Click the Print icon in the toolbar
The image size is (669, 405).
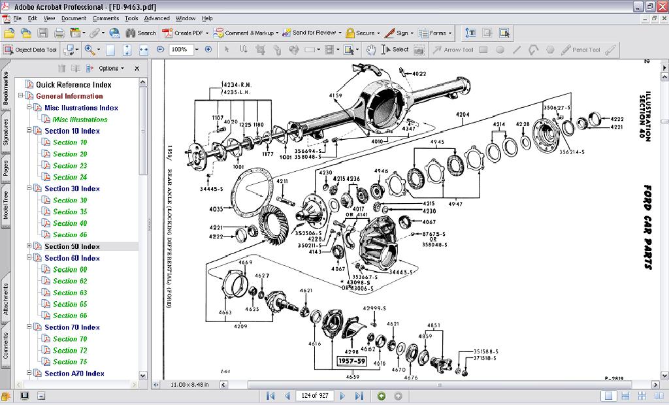(x=59, y=33)
